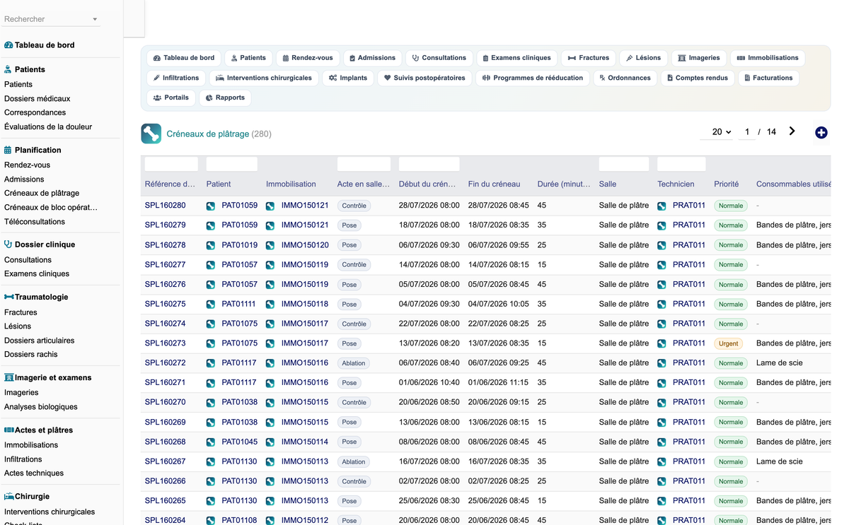Open Salle column filter field
The width and height of the screenshot is (849, 525).
pyautogui.click(x=624, y=164)
